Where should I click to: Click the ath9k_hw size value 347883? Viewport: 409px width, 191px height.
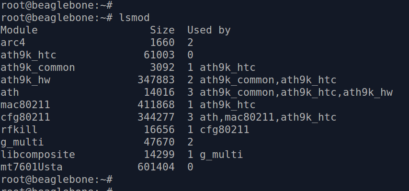(156, 80)
